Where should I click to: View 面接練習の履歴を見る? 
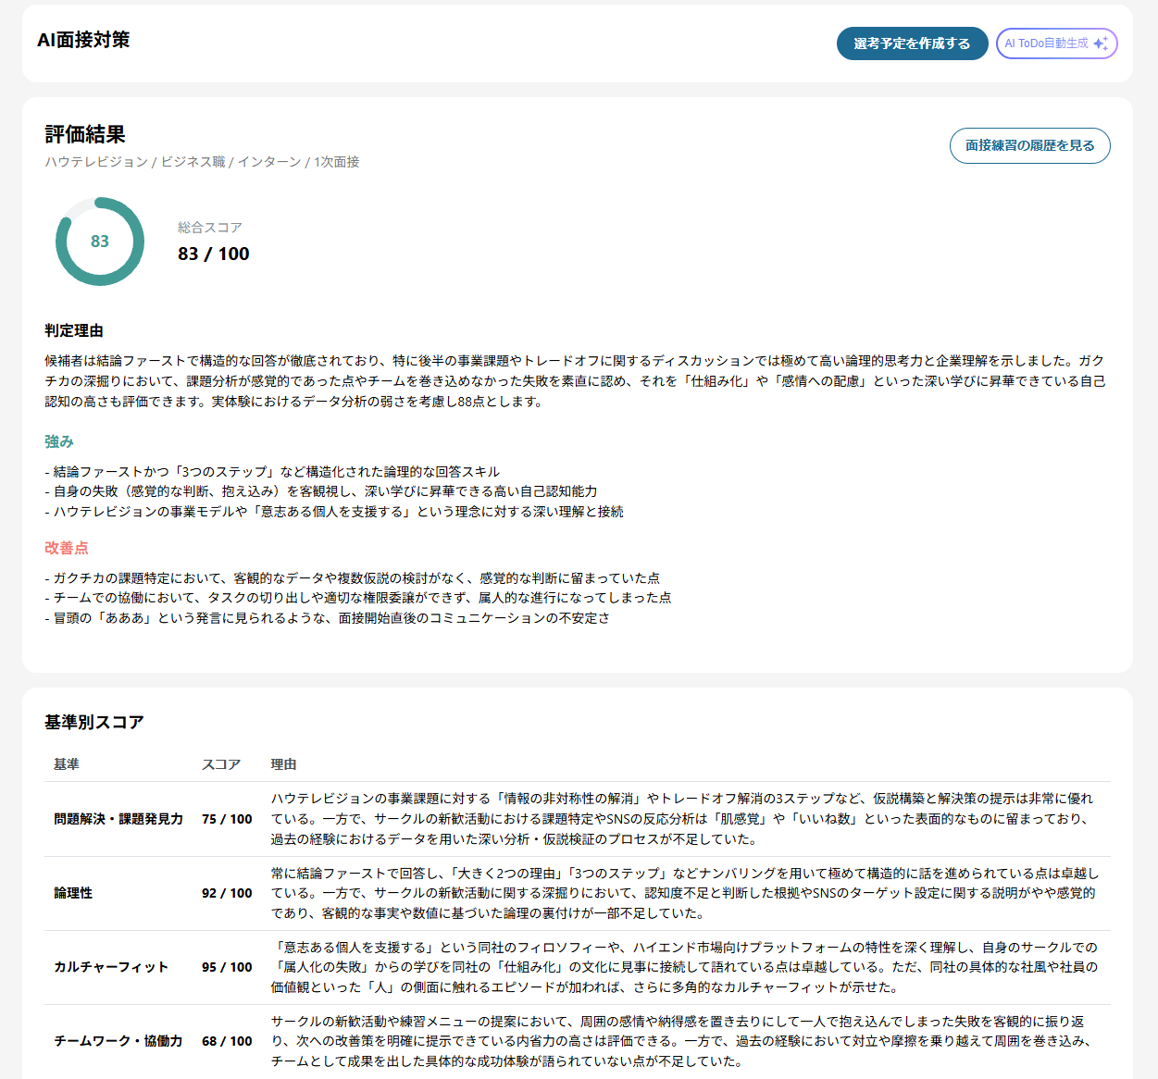(x=1029, y=145)
